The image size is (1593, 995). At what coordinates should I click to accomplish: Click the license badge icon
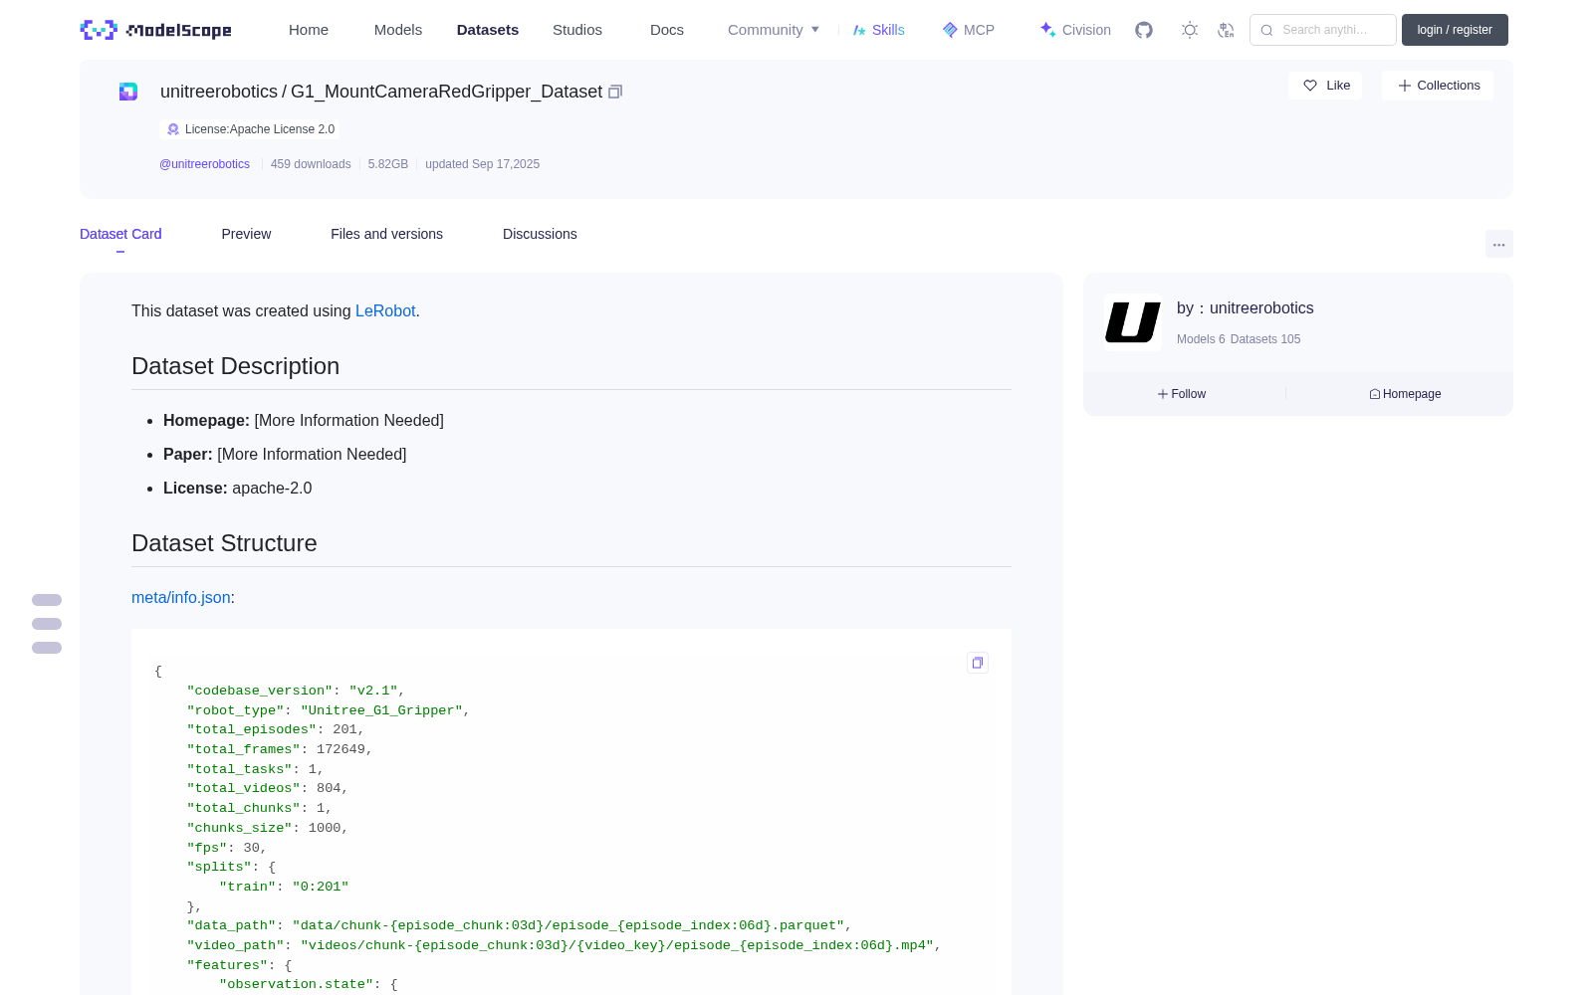(x=173, y=129)
